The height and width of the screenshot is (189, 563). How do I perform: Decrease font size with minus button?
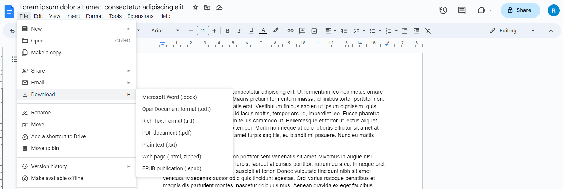191,31
